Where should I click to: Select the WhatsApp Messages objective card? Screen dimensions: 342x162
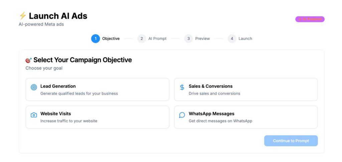[x=245, y=117]
